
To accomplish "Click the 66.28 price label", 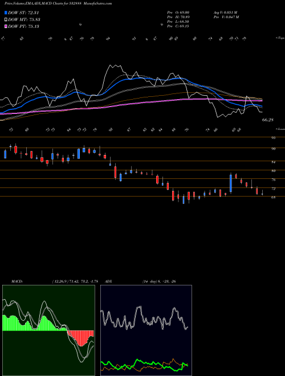I will pyautogui.click(x=267, y=120).
